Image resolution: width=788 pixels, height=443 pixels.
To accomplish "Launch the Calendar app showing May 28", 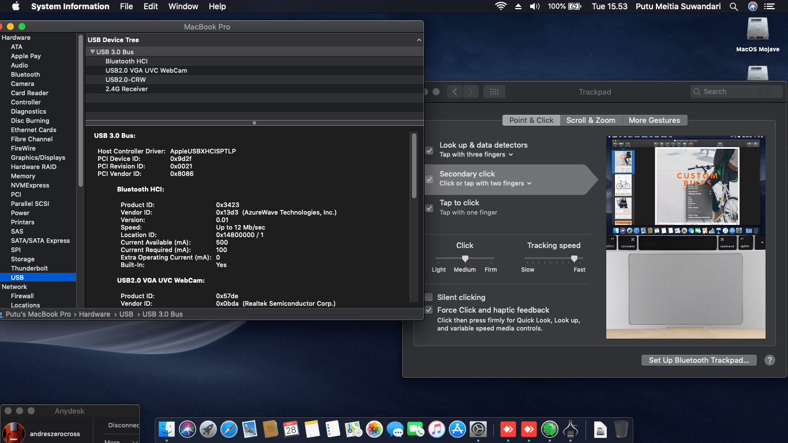I will pos(291,429).
